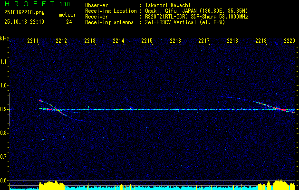Click time axis label 2220
Screen dimensions: 299x190
point(289,41)
